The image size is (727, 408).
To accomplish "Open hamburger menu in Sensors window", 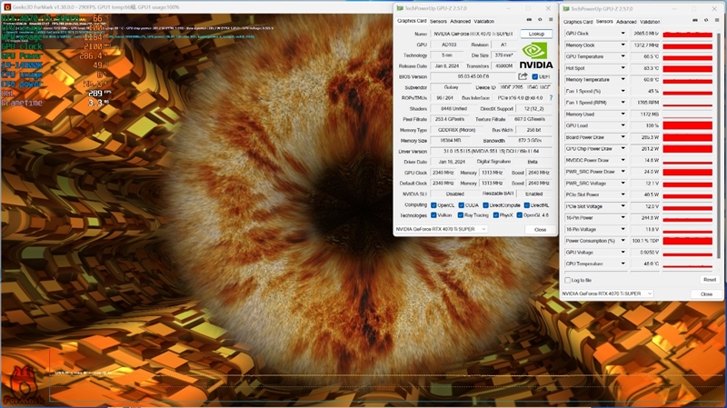I will click(716, 20).
